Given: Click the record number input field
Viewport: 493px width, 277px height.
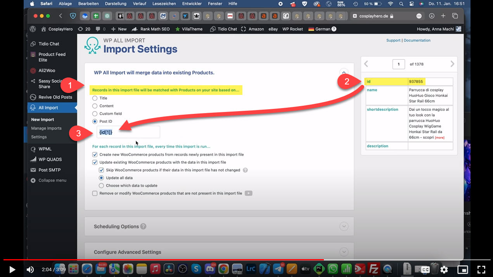Looking at the screenshot, I should tap(398, 64).
